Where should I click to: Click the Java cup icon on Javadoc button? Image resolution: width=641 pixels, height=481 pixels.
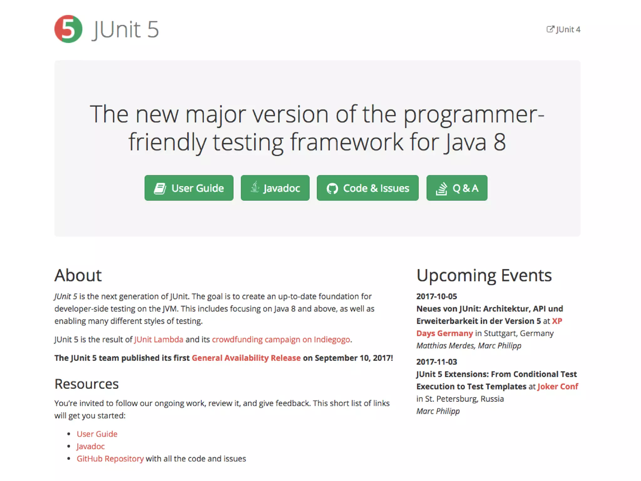tap(255, 187)
